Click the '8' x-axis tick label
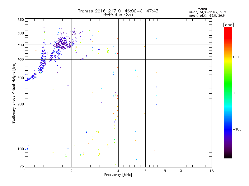 165,171
